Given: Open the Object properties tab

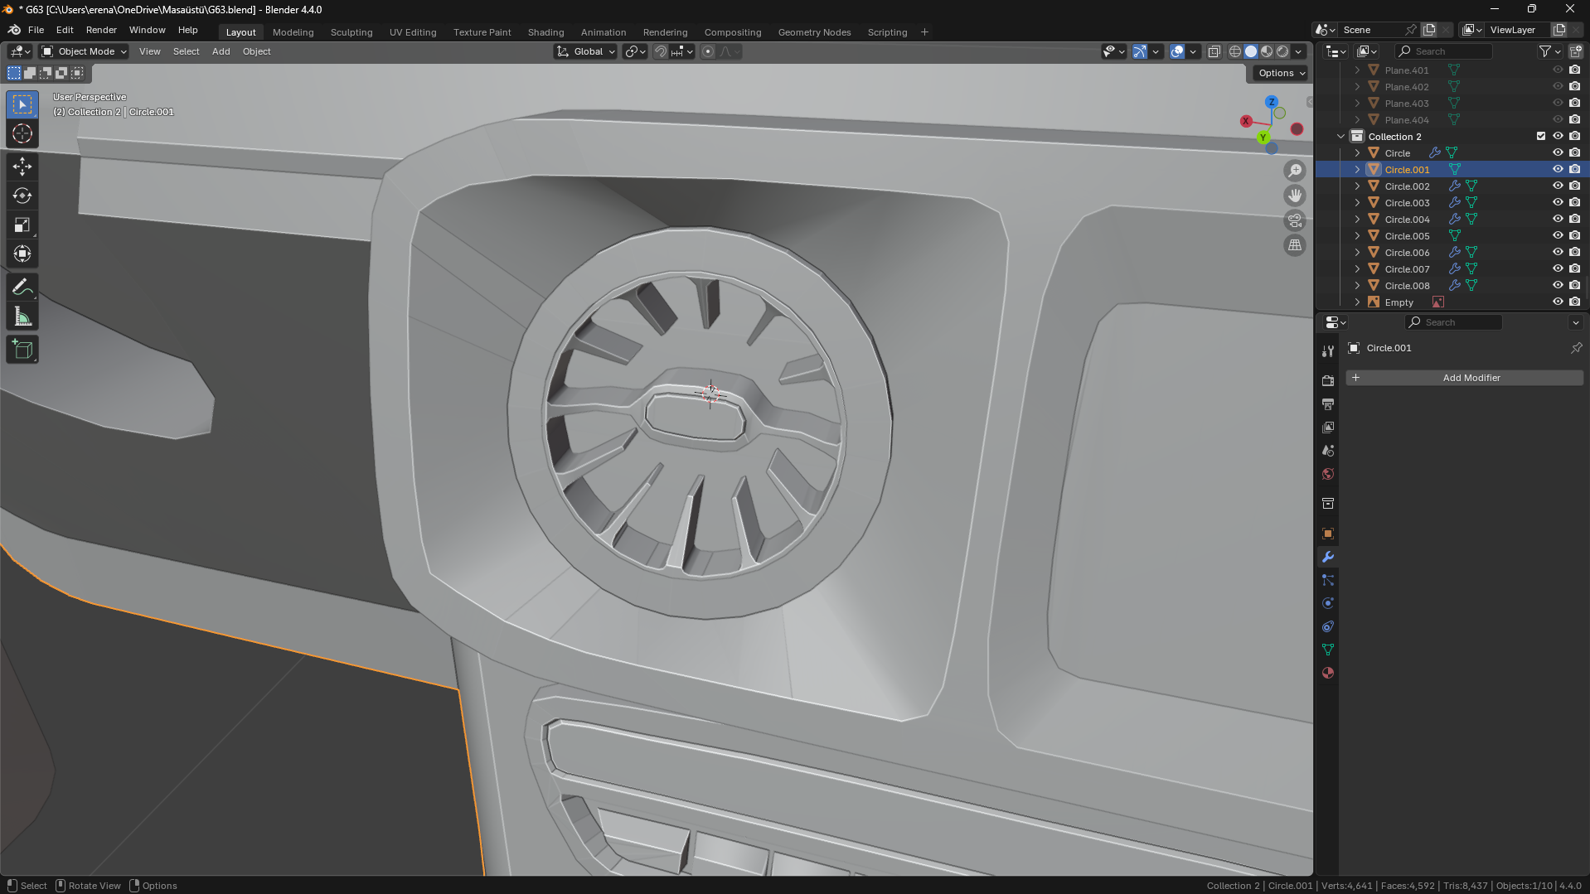Looking at the screenshot, I should 1328,534.
